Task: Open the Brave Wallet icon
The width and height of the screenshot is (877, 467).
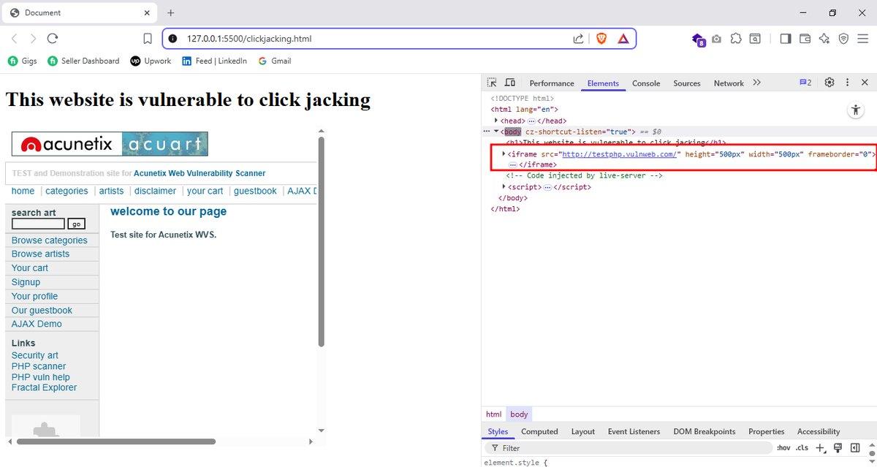Action: click(x=805, y=39)
